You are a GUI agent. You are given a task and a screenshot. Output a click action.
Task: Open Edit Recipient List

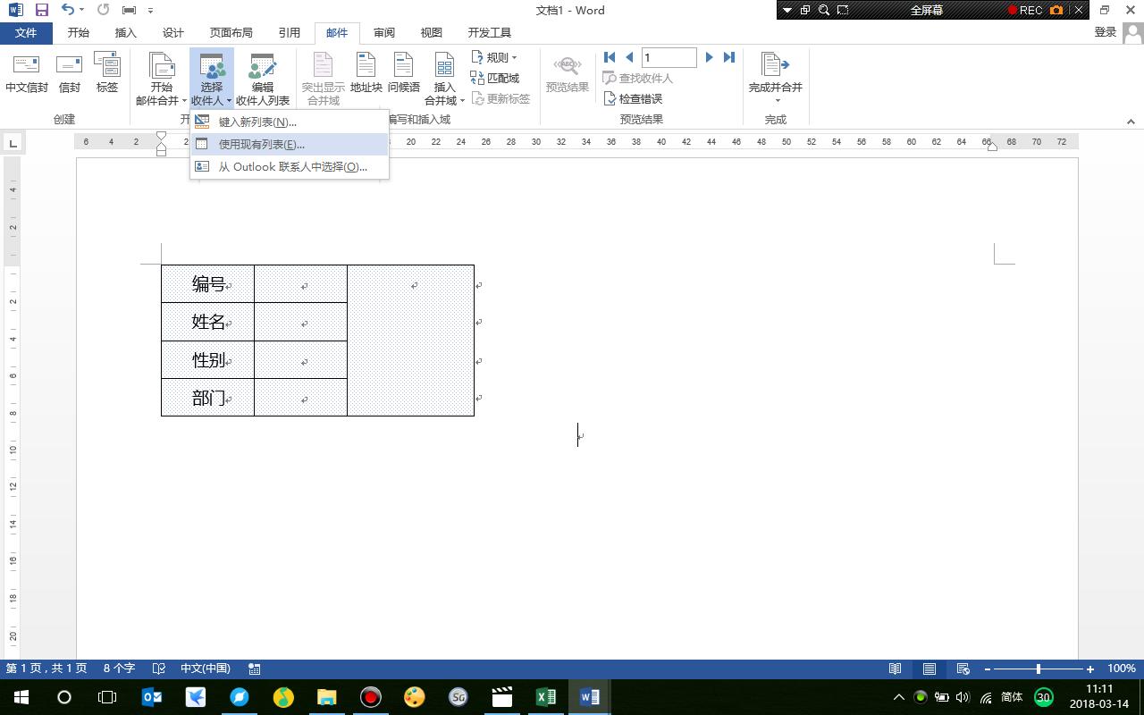(262, 79)
